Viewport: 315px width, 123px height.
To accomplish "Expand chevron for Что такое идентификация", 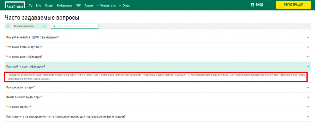I will coord(308,57).
